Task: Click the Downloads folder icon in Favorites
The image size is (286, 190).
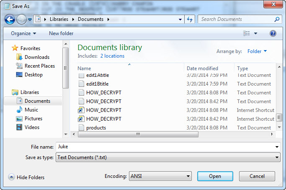Action: click(19, 57)
